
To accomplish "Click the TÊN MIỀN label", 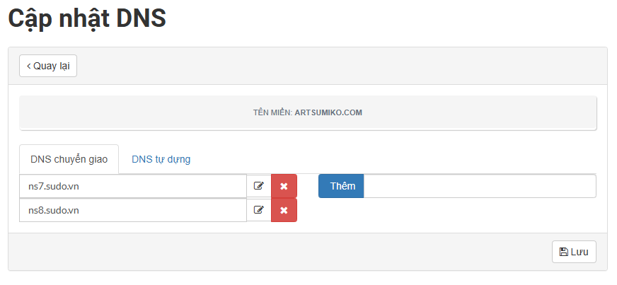I will [272, 112].
